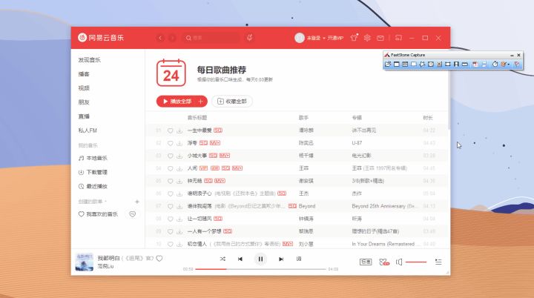
Task: FastStone: capture window or object icon
Action: (x=405, y=64)
